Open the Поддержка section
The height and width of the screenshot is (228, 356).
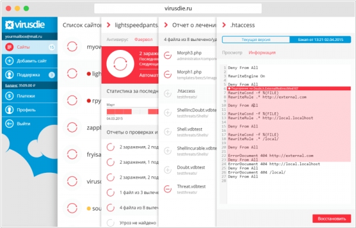click(30, 75)
